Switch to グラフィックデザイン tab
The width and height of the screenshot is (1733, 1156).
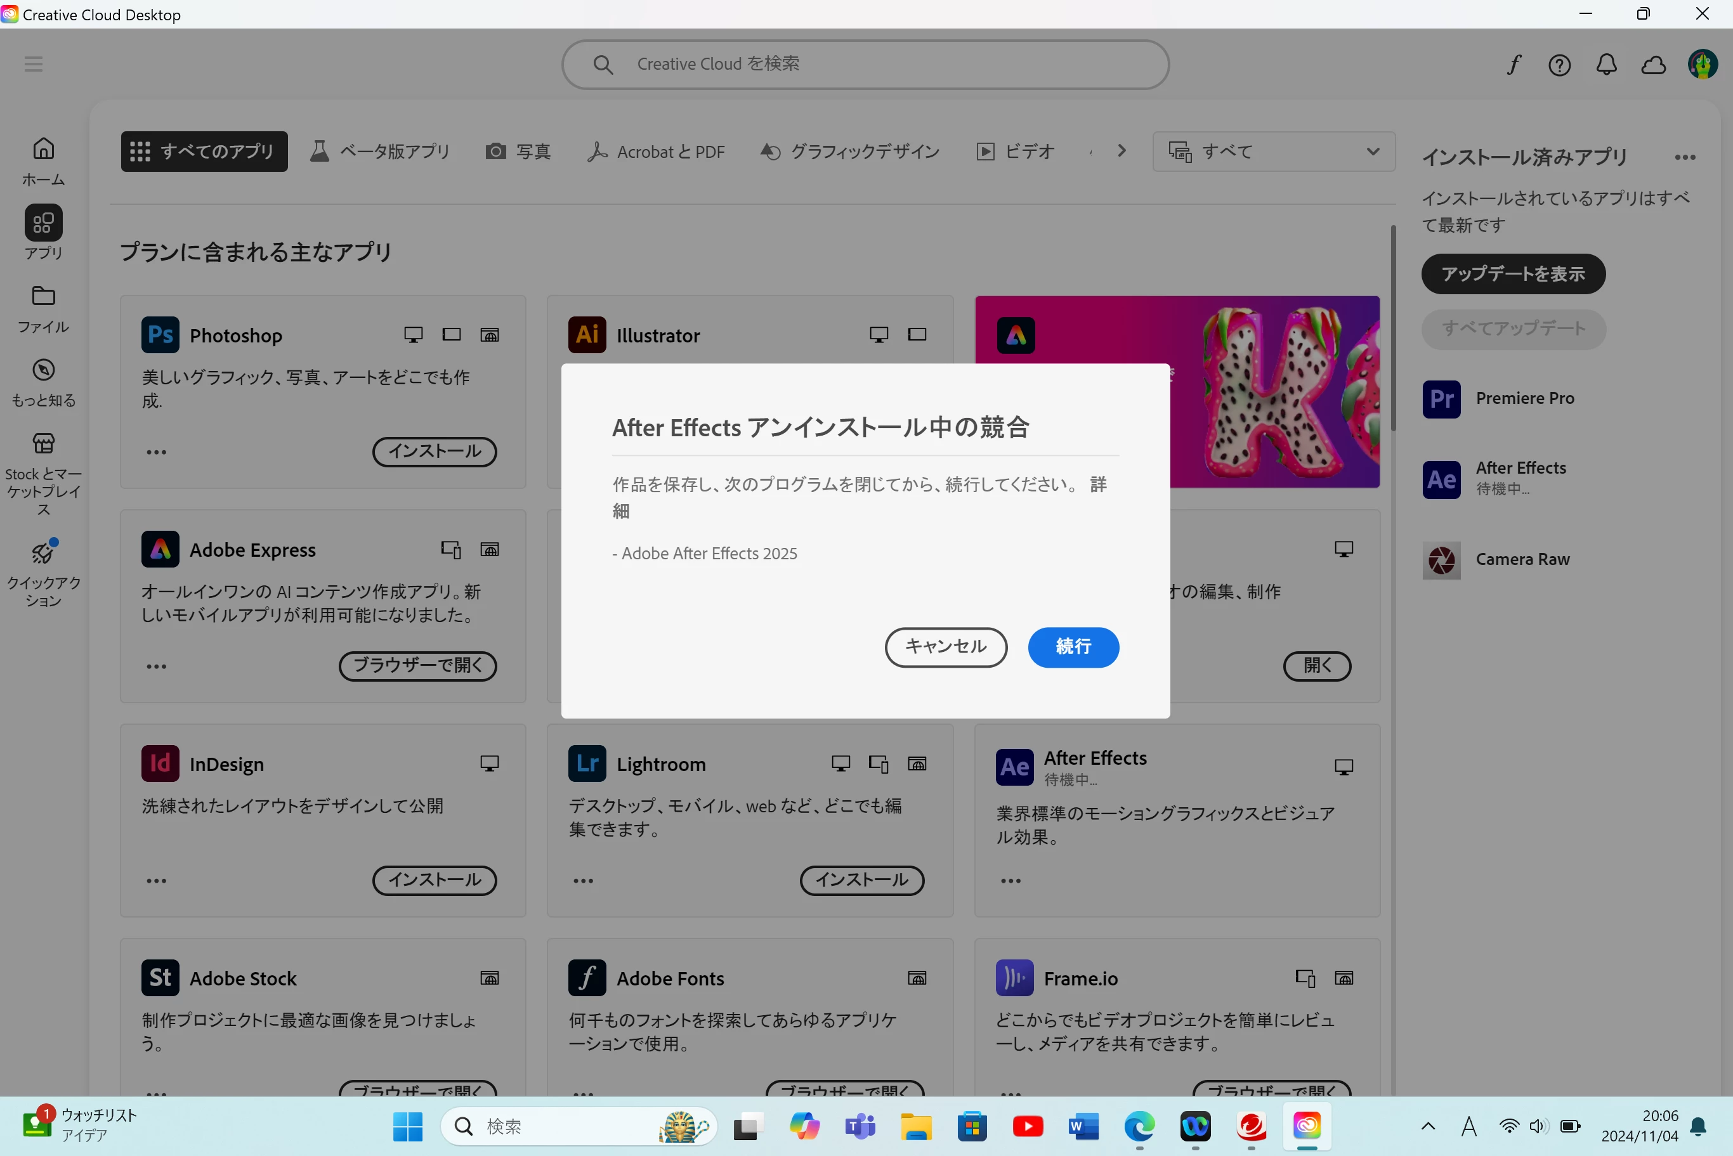point(849,151)
